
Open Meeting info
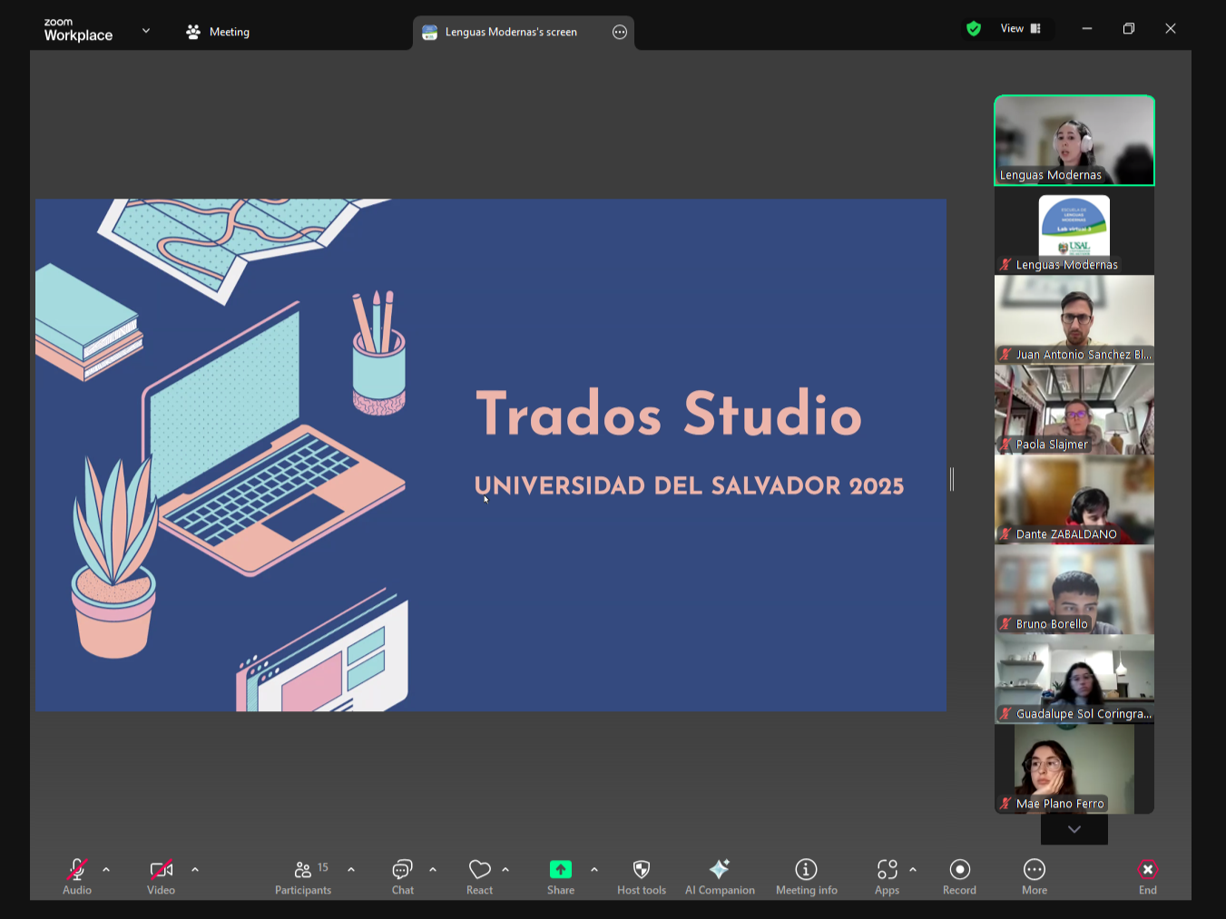click(807, 875)
